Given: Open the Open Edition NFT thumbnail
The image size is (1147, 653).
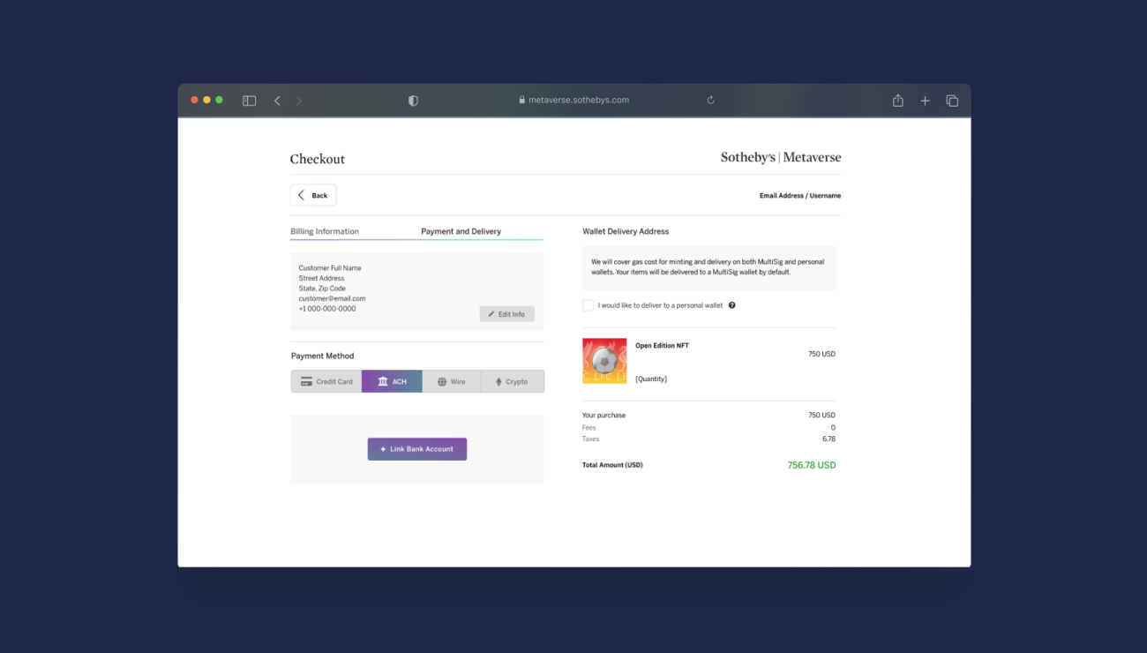Looking at the screenshot, I should pos(604,361).
